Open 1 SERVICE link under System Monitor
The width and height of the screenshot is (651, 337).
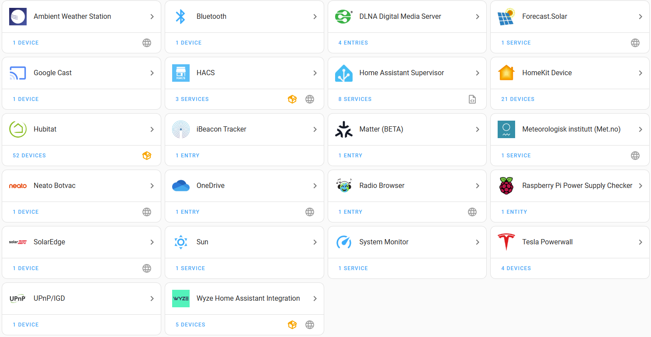click(353, 268)
